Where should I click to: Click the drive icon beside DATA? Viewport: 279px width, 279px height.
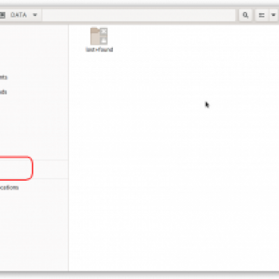point(2,15)
